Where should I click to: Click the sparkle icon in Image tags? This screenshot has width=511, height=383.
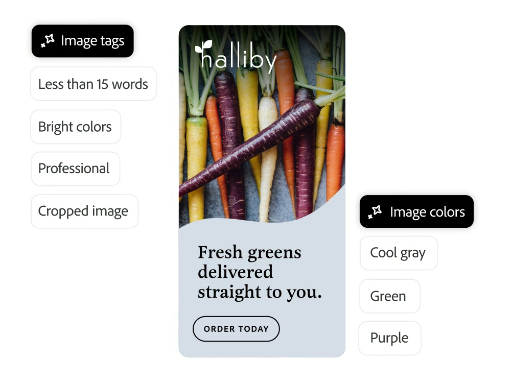tap(48, 41)
